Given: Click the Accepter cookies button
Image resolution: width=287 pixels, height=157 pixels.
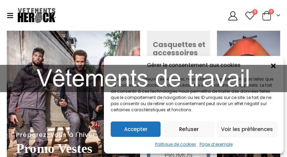Looking at the screenshot, I should pos(135,129).
